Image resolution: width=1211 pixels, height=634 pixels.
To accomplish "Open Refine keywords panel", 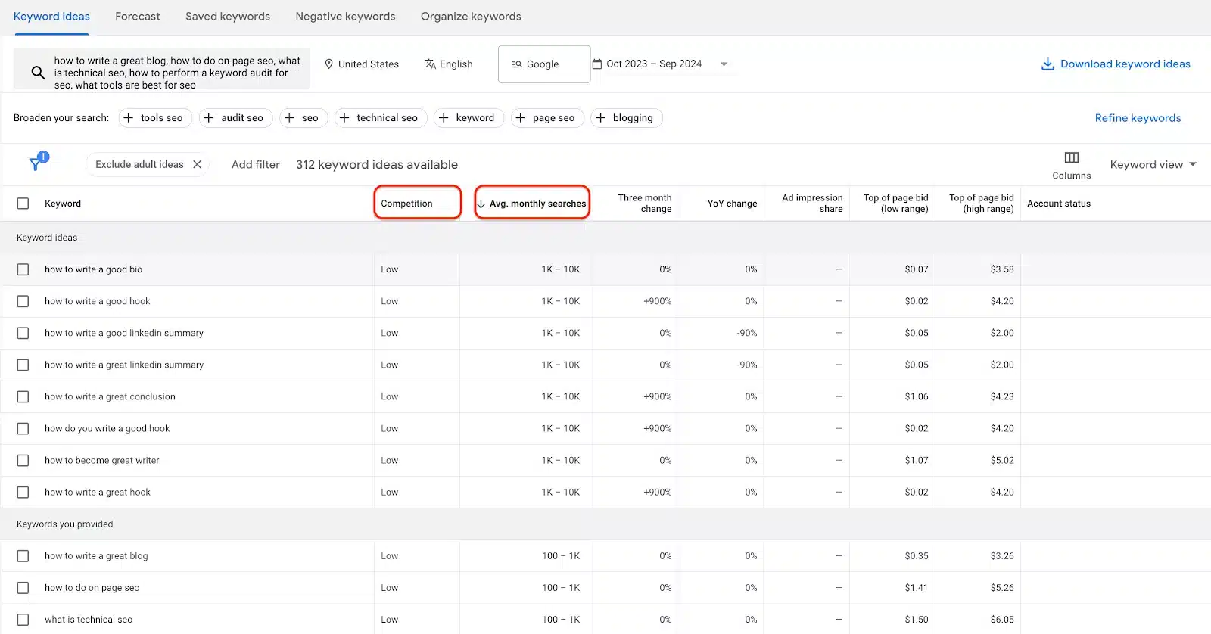I will tap(1138, 118).
